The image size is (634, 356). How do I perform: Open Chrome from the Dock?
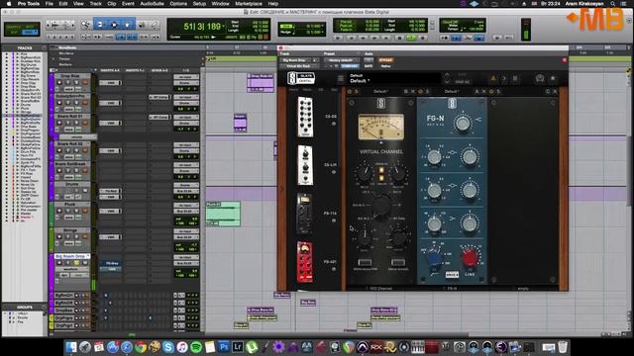pos(141,347)
